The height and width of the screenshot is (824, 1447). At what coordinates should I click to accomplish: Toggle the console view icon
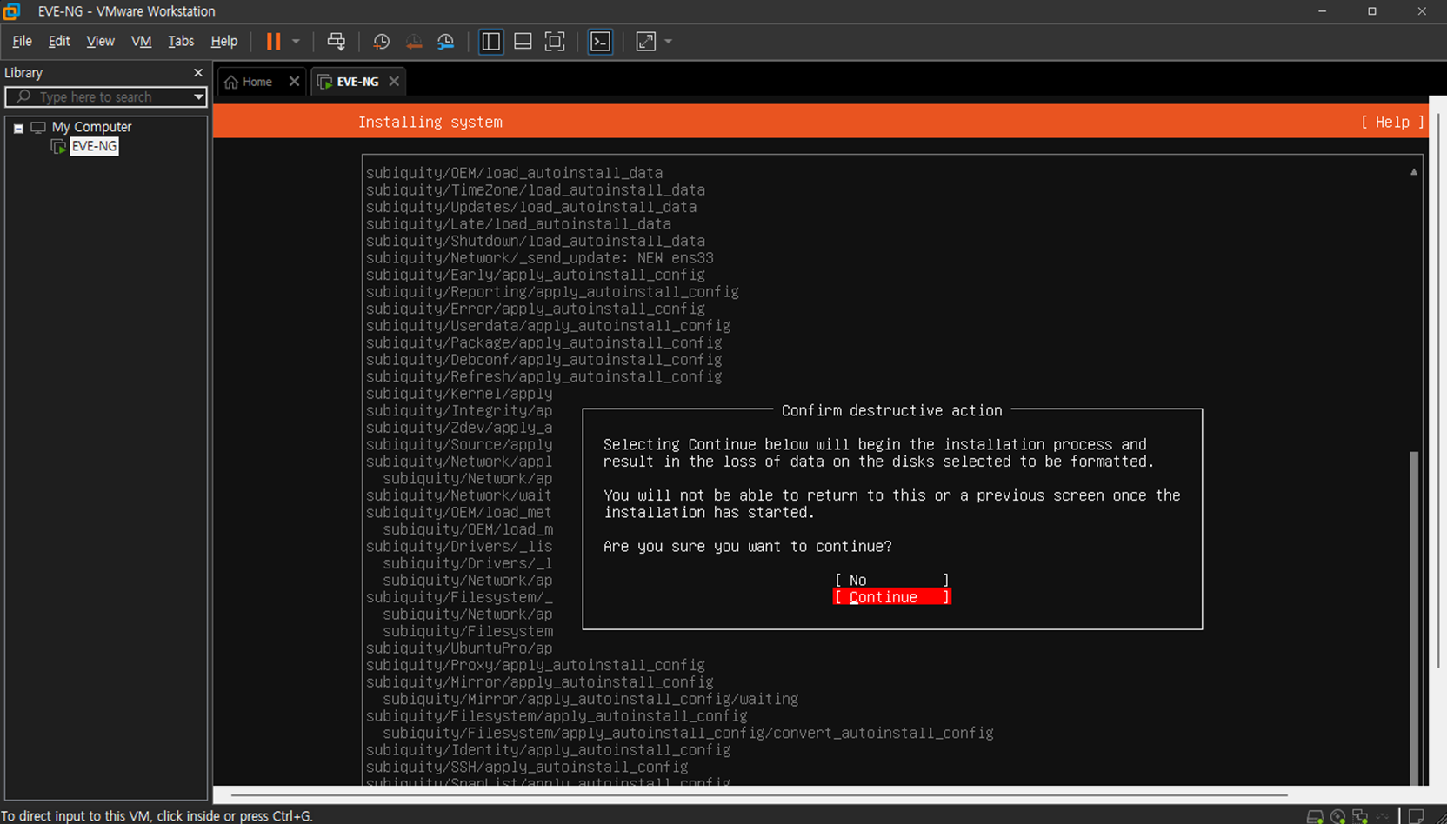click(600, 41)
